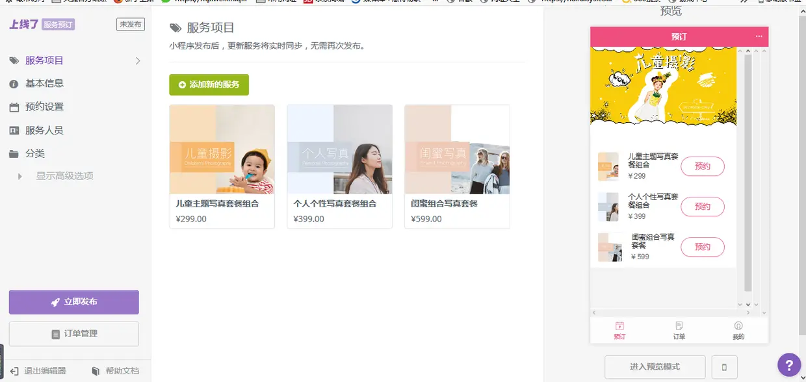Click the 添加新的服务 green button

coord(209,84)
